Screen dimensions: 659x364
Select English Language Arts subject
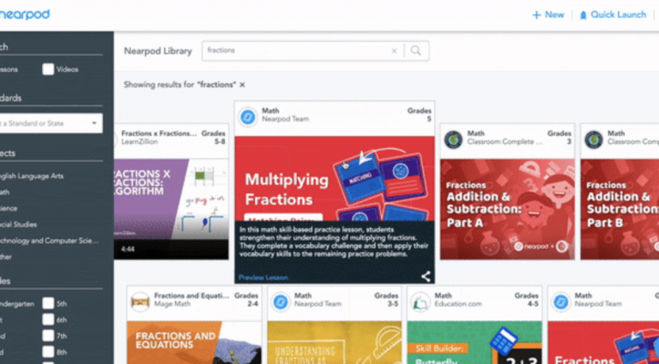click(32, 176)
